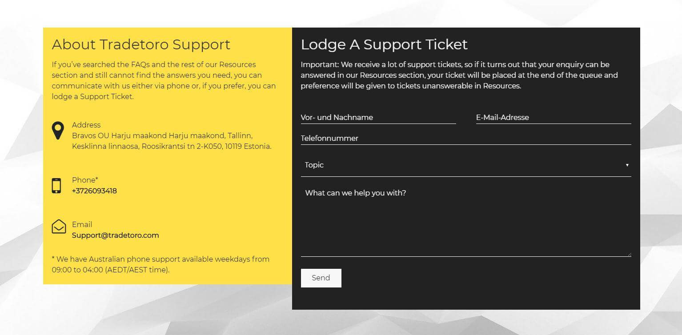Focus the Vor- und Nachname field
Image resolution: width=682 pixels, height=335 pixels.
coord(378,117)
